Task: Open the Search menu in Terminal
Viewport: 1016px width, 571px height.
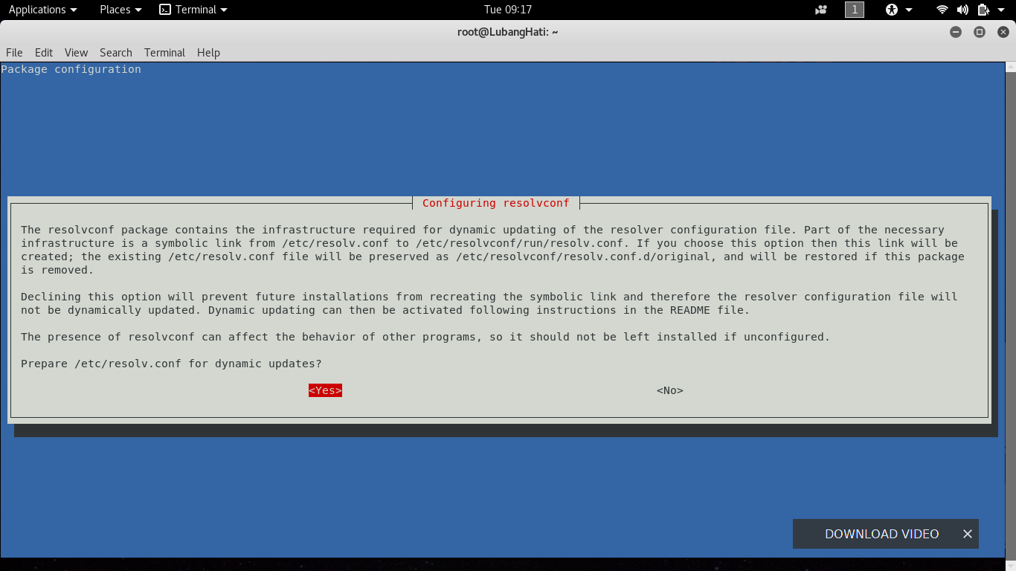Action: (115, 53)
